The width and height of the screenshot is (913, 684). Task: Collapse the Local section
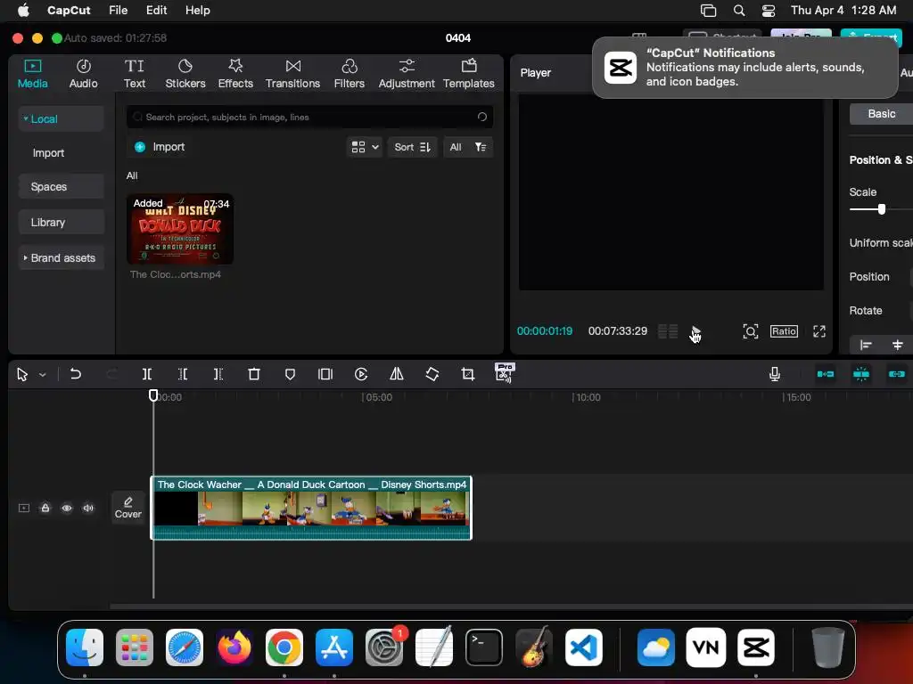(x=26, y=118)
